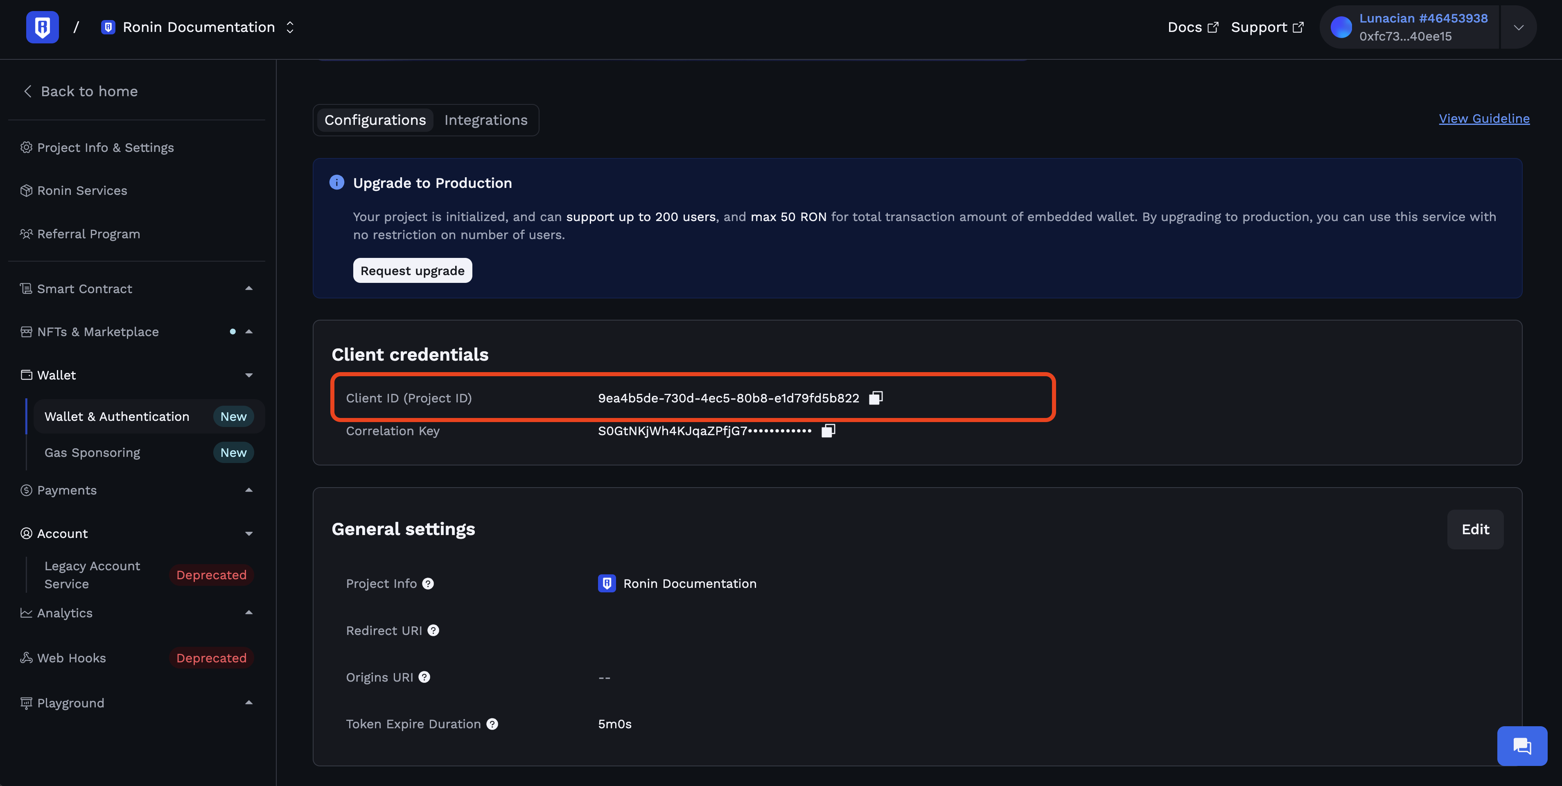Click the Web Hooks icon
This screenshot has height=786, width=1562.
tap(26, 658)
